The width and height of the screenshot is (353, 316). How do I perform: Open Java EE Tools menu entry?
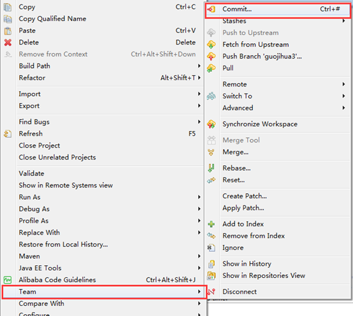pos(40,268)
